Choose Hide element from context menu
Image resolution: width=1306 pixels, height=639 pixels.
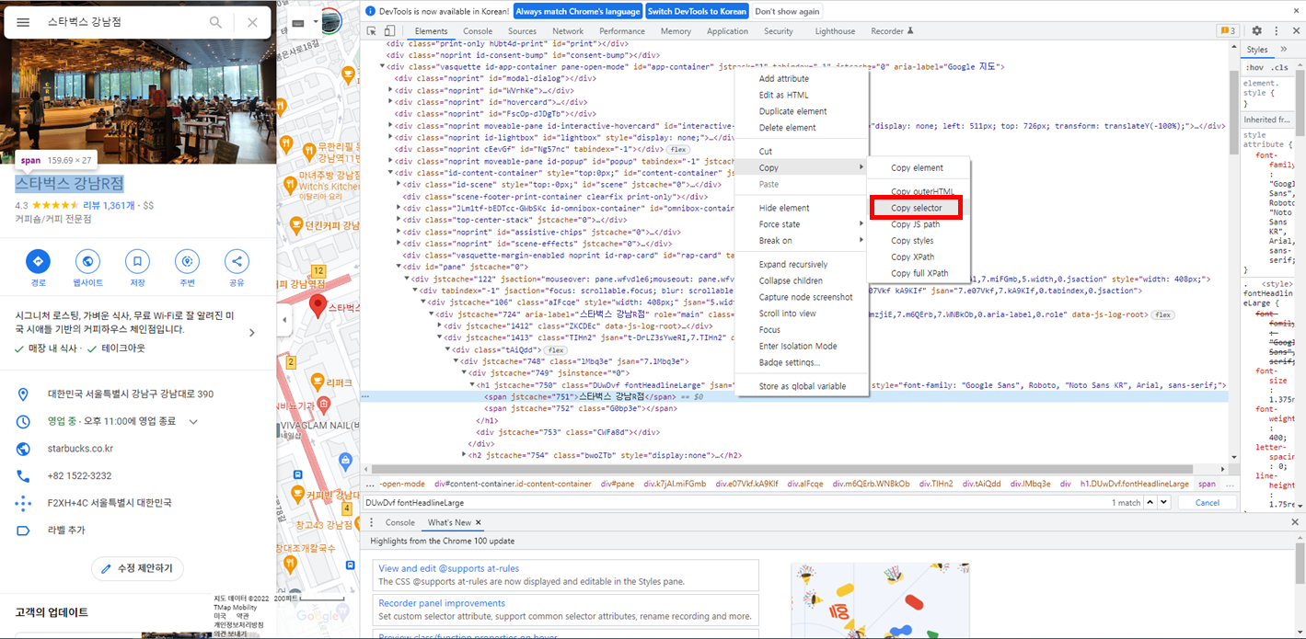click(802, 208)
